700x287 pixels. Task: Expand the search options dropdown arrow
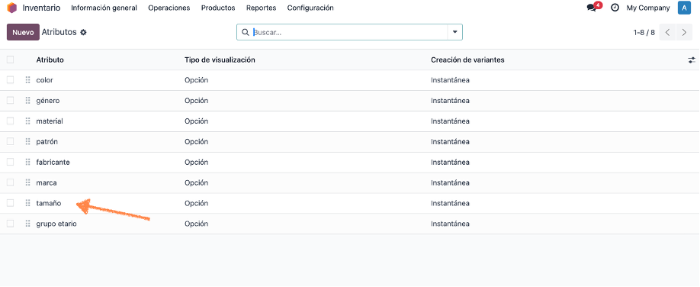coord(455,32)
